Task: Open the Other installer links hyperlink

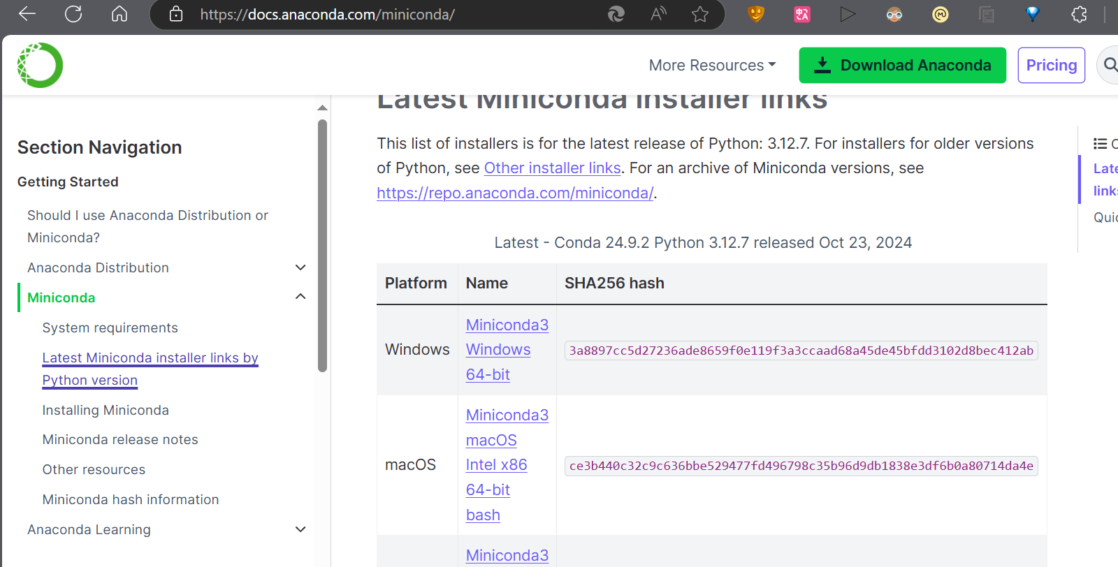Action: (552, 168)
